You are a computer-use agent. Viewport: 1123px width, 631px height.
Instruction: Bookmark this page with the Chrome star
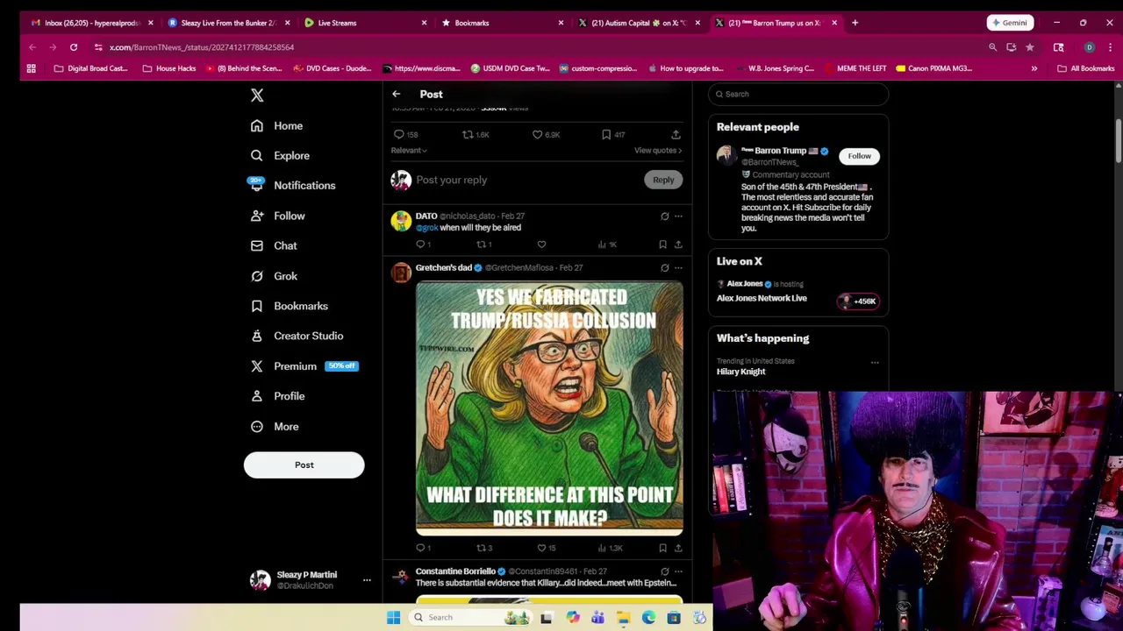(x=1029, y=47)
